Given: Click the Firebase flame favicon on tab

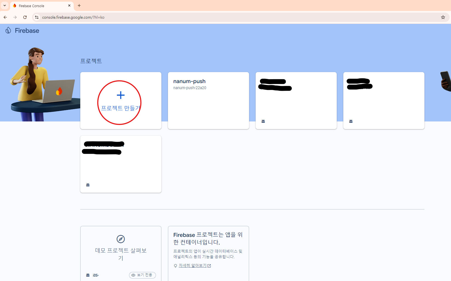Looking at the screenshot, I should (15, 6).
